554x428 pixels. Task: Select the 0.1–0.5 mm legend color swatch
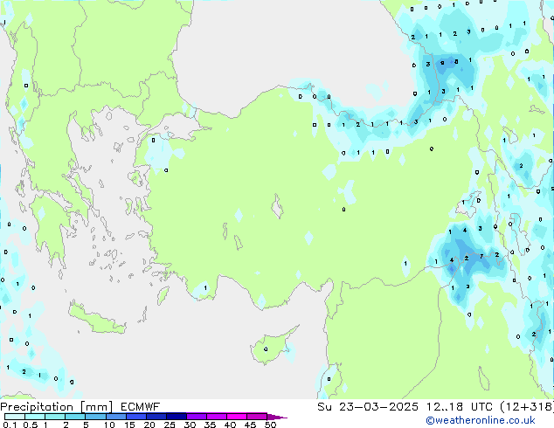tap(15, 417)
